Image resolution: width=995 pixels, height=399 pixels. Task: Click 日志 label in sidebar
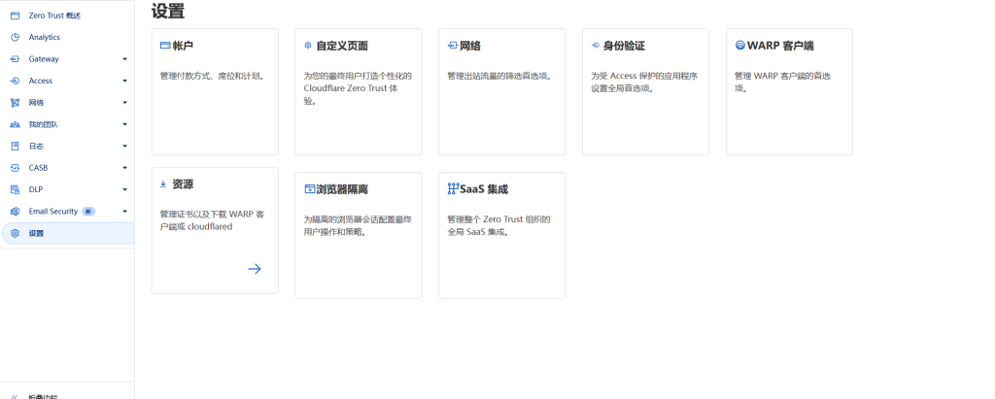point(36,146)
